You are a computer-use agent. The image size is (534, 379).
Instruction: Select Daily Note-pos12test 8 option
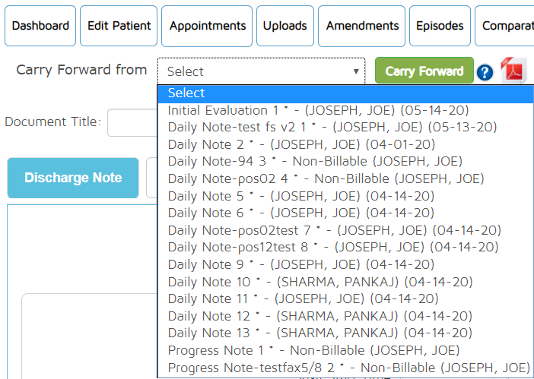[x=333, y=247]
